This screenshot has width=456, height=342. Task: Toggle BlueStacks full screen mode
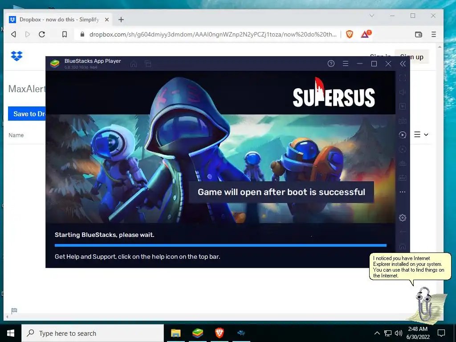tap(403, 78)
